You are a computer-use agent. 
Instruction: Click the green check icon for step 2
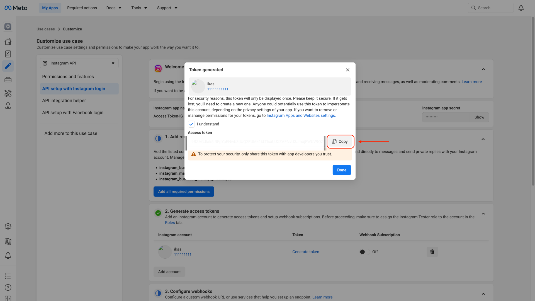(x=158, y=213)
